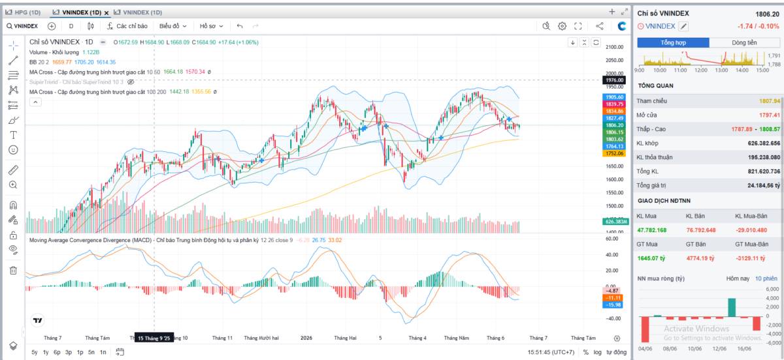Open the Fibonacci retracement tools
Image resolution: width=784 pixels, height=360 pixels.
point(13,75)
